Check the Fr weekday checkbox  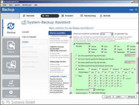click(x=116, y=72)
